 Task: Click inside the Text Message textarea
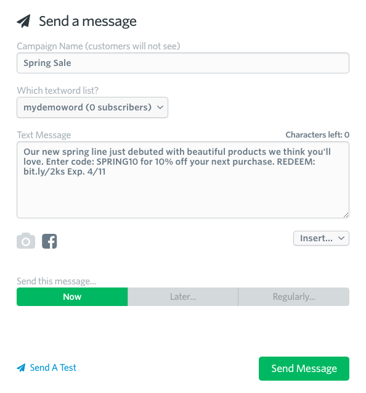pyautogui.click(x=183, y=180)
